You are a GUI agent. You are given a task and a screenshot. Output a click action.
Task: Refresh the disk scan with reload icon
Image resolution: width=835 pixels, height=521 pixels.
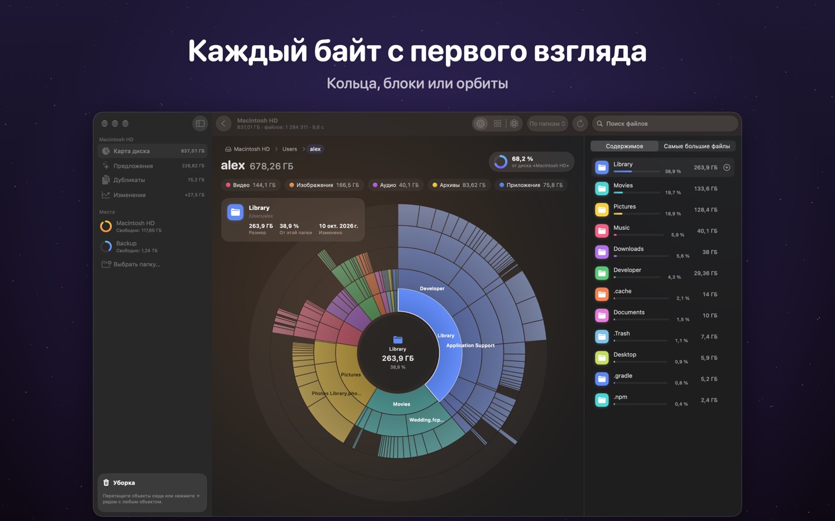[x=580, y=123]
